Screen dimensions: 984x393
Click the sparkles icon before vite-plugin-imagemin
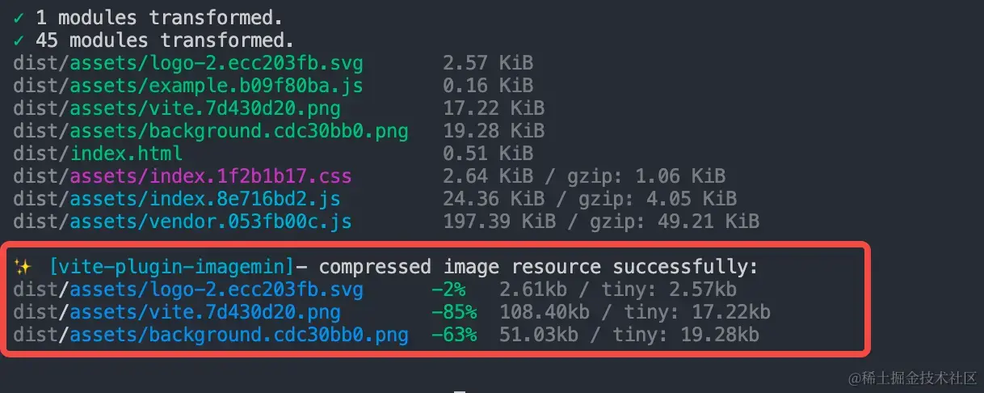tap(23, 267)
